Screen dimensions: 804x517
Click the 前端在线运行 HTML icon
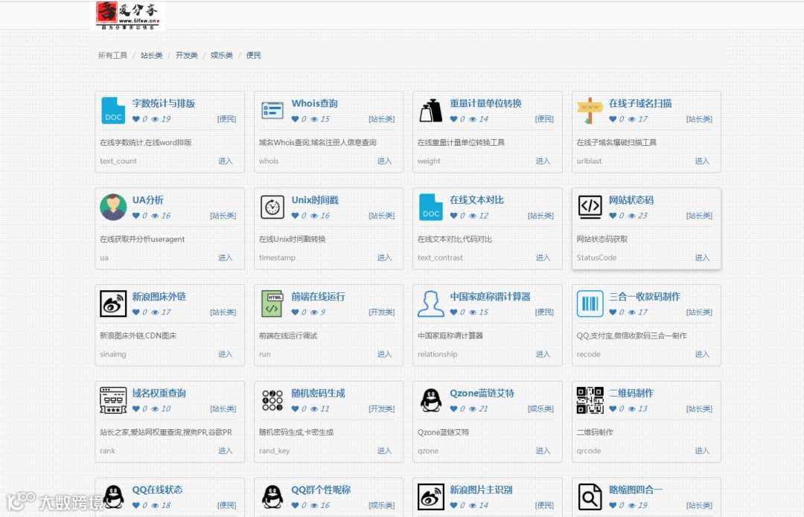272,304
